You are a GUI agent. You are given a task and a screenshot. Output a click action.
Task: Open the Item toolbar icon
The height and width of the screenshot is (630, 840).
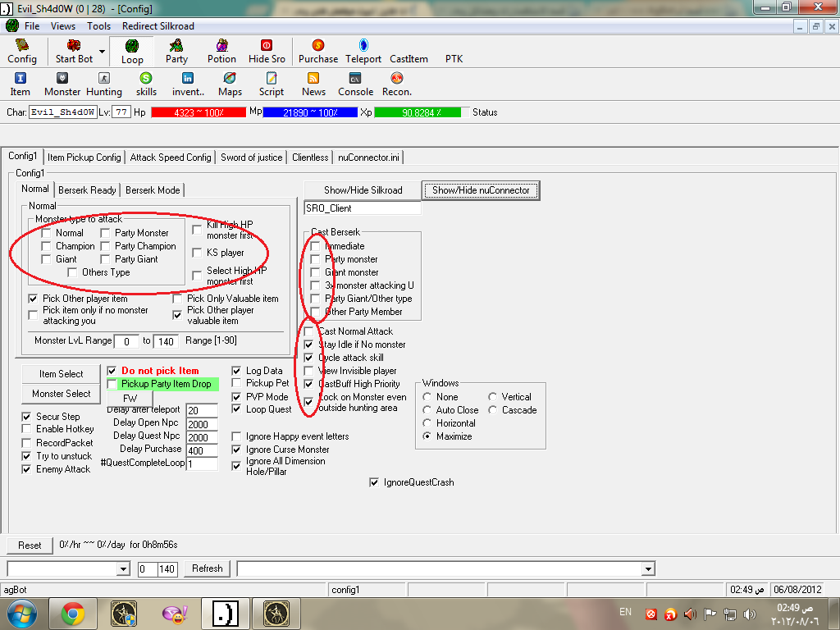point(20,84)
